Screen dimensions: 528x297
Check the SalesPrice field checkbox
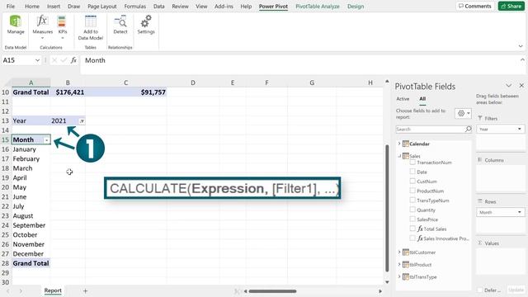click(x=412, y=219)
